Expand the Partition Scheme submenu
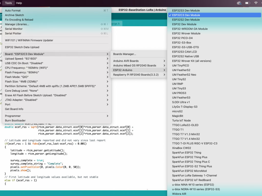Image resolution: width=262 pixels, height=196 pixels. click(x=57, y=86)
